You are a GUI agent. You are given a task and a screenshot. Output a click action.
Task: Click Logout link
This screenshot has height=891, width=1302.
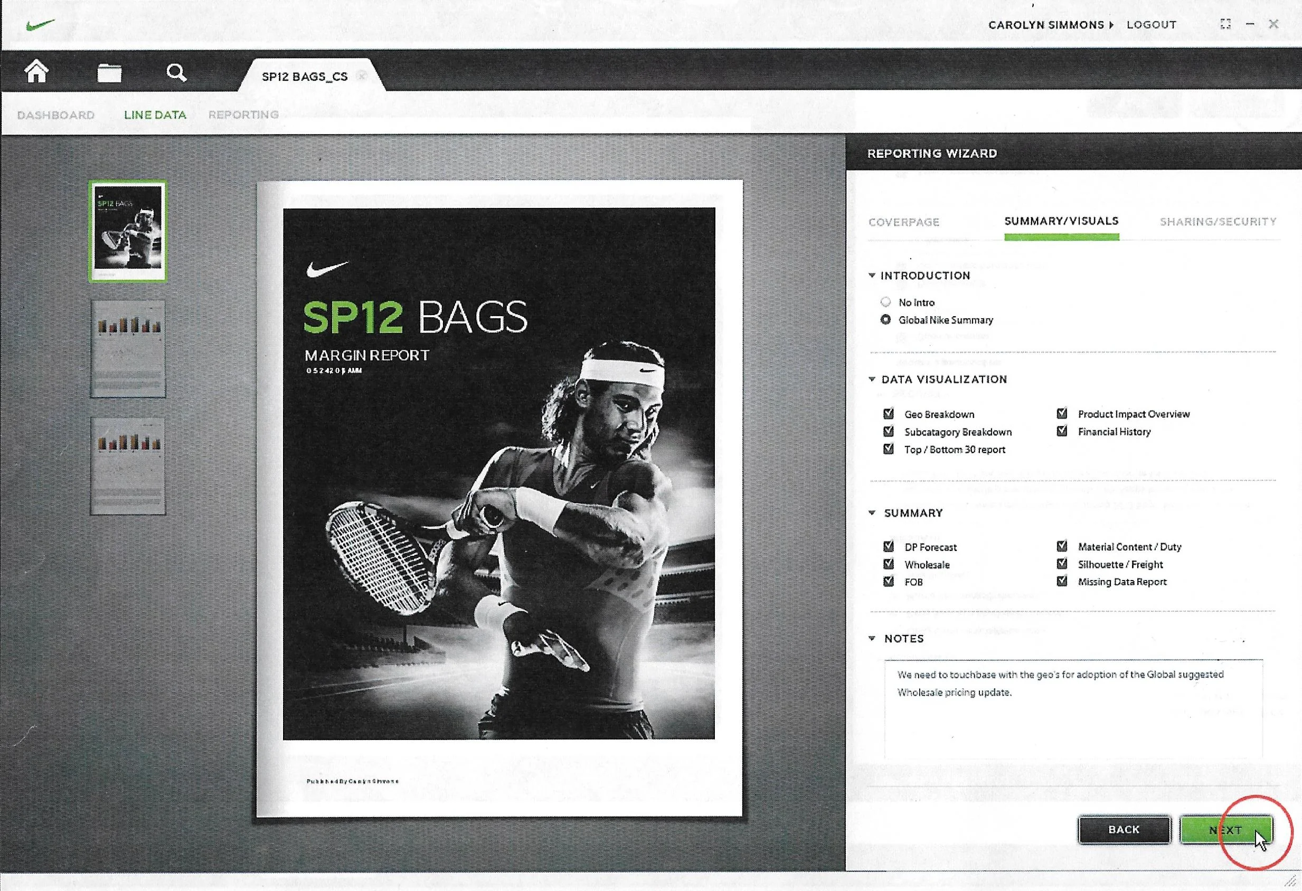pos(1152,25)
